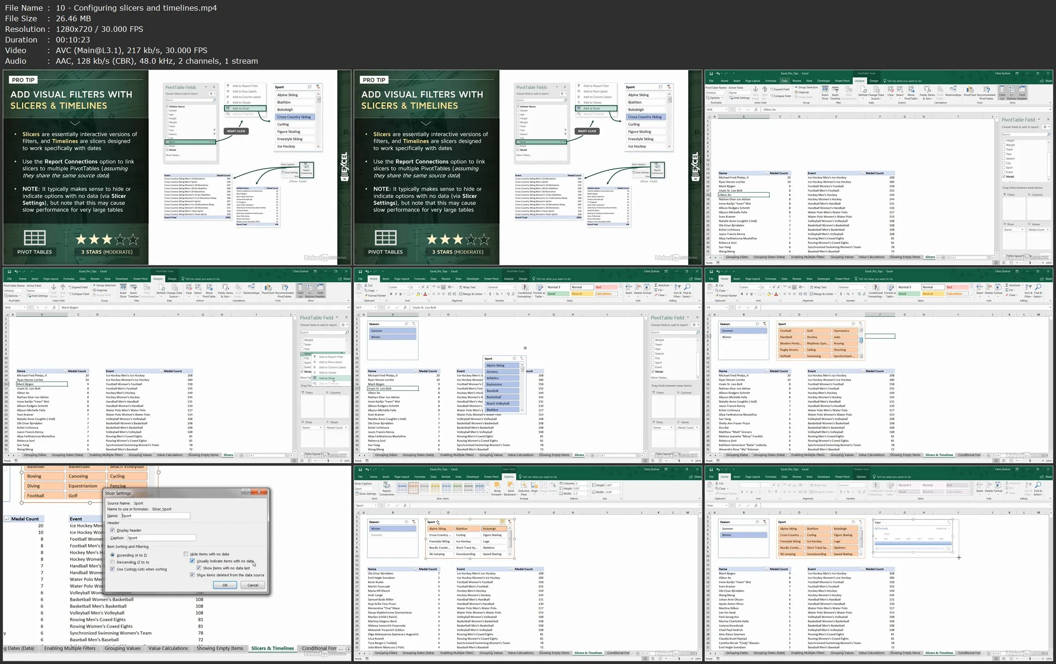The width and height of the screenshot is (1056, 664).
Task: Clear filter icon on the selected Sport slicer
Action: point(509,522)
